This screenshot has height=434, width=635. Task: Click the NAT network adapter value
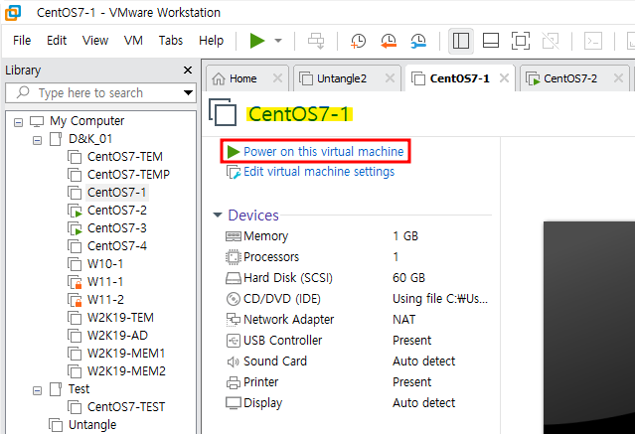tap(403, 320)
